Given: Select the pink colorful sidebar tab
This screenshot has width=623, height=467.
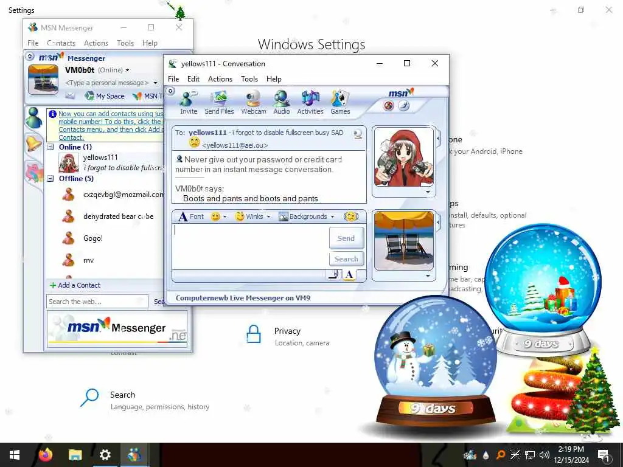Looking at the screenshot, I should (x=34, y=173).
